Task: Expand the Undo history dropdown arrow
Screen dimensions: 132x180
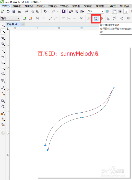Action: [x=49, y=11]
